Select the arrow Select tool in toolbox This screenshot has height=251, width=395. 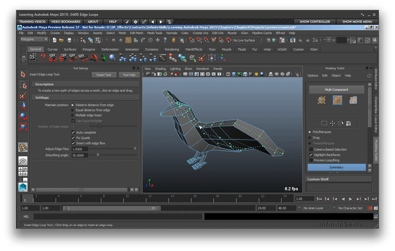[x=23, y=74]
